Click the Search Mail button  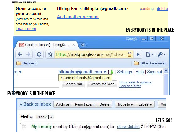[x=73, y=84]
